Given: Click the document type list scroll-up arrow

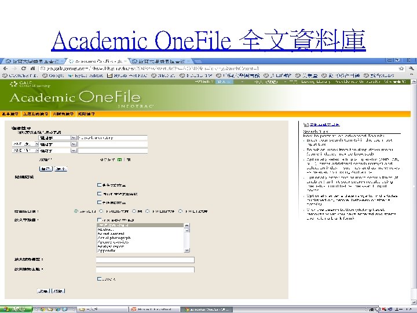Looking at the screenshot, I should (187, 225).
